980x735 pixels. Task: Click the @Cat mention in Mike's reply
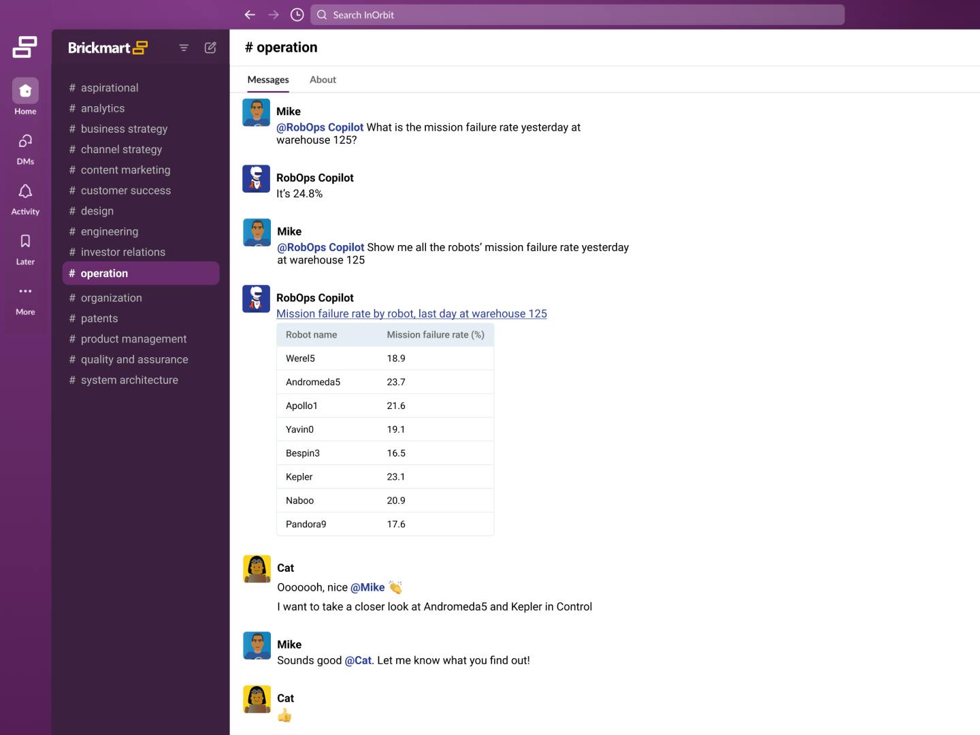pyautogui.click(x=358, y=660)
